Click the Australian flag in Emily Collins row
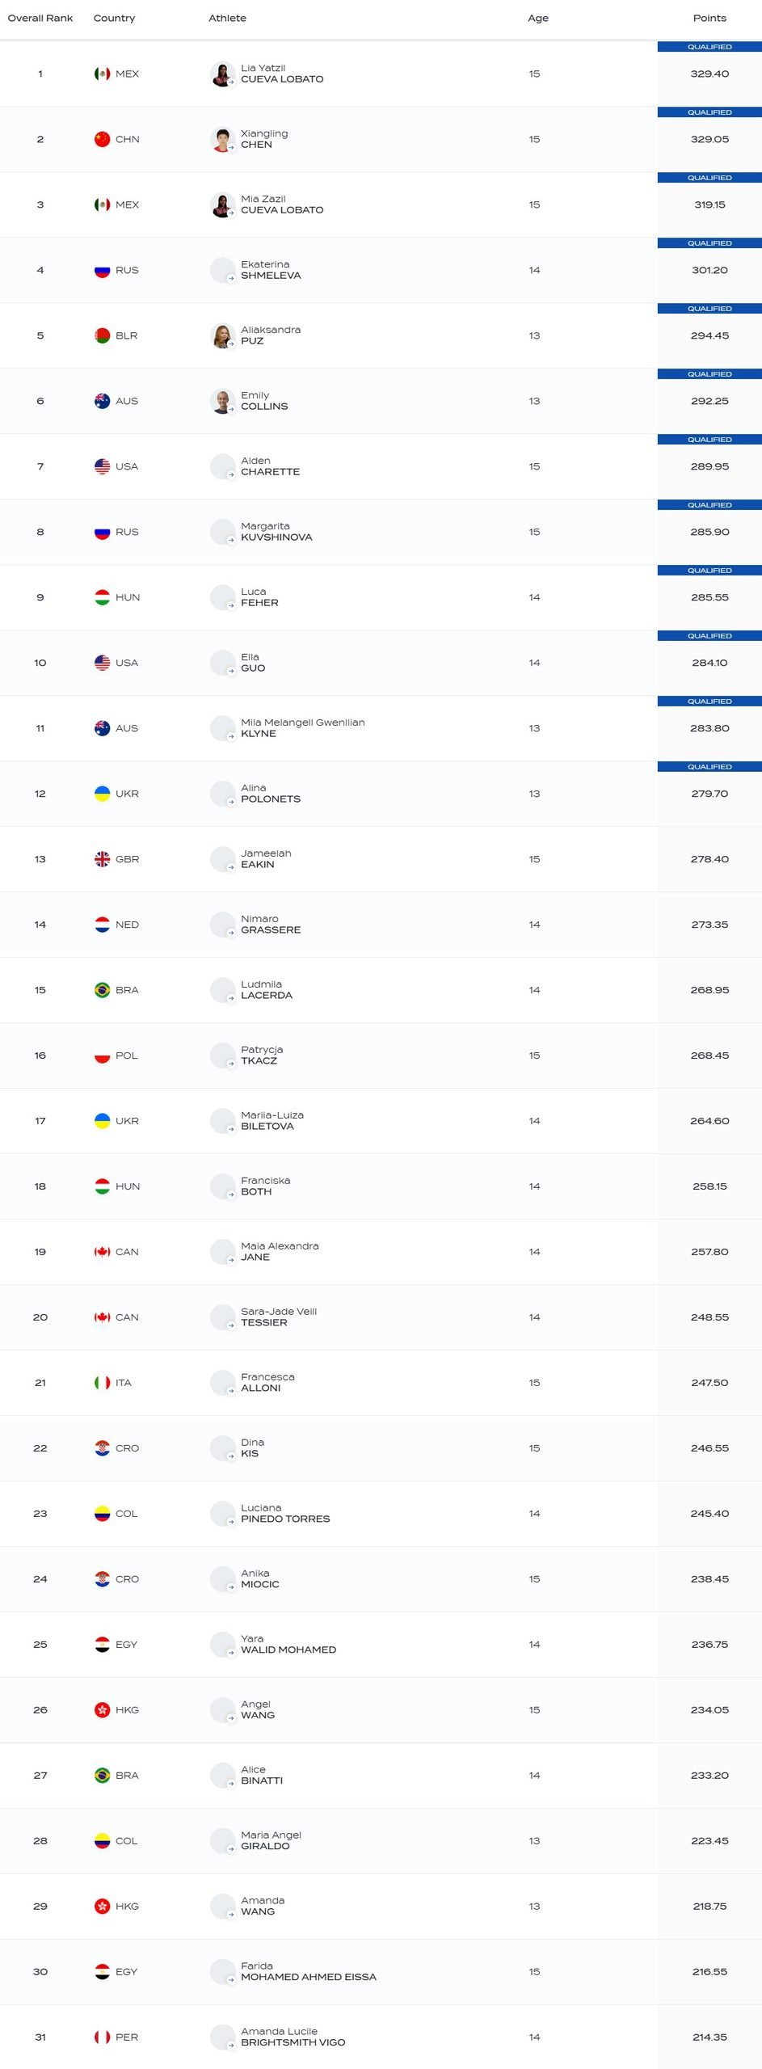 click(102, 401)
